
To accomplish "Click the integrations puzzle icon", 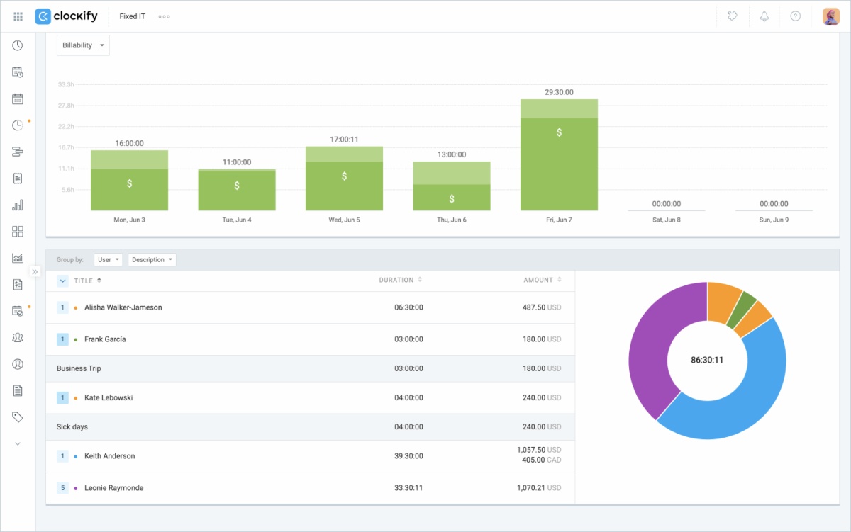I will coord(731,16).
